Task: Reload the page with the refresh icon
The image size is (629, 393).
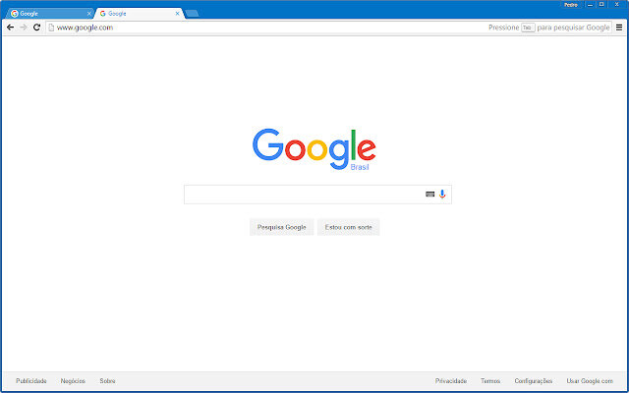Action: point(36,28)
